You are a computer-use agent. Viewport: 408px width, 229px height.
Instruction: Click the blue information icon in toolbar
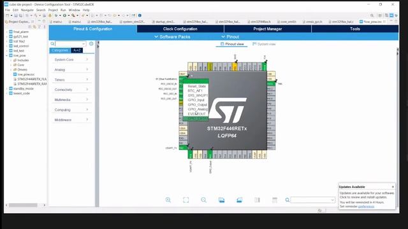140,15
